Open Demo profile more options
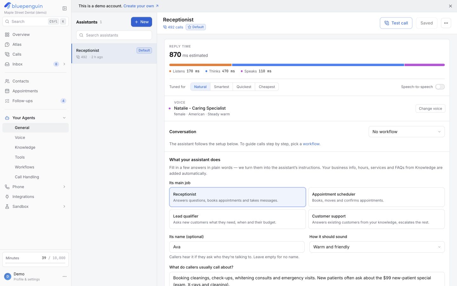The height and width of the screenshot is (286, 457). pos(64,276)
